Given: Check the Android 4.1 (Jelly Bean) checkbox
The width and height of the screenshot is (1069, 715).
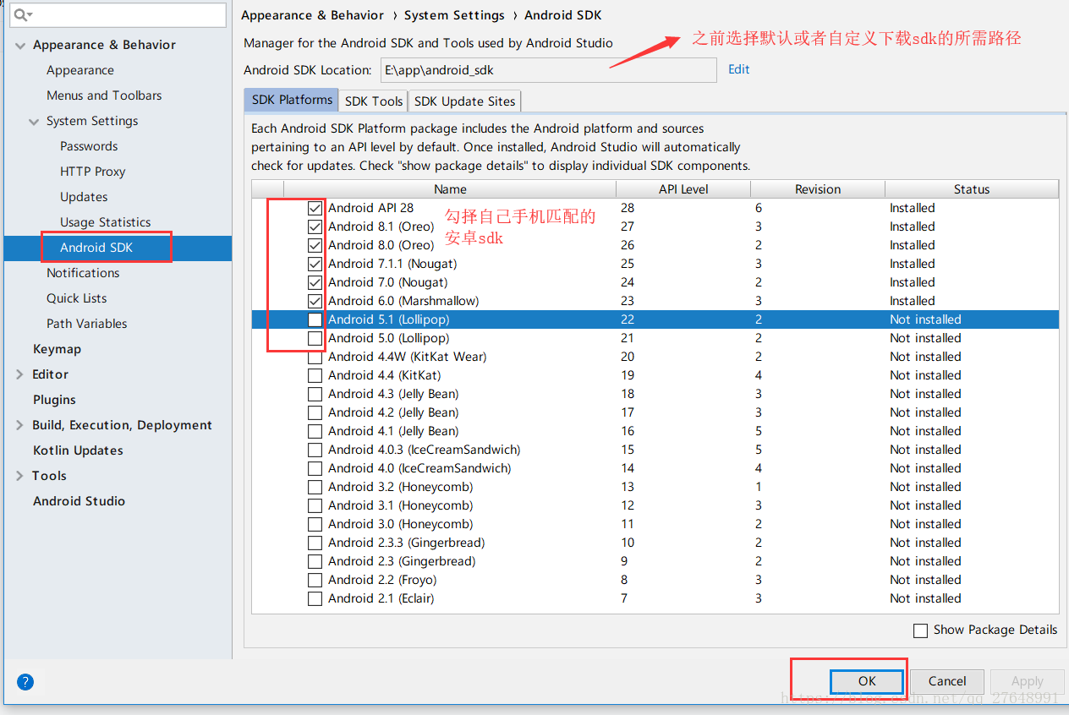Looking at the screenshot, I should pos(315,431).
